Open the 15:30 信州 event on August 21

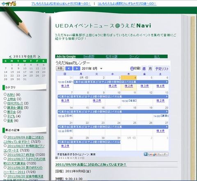65,131
